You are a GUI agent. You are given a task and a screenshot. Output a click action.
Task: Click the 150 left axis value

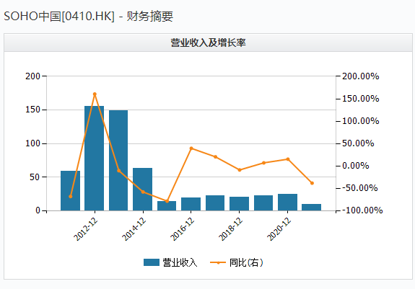[x=32, y=110]
